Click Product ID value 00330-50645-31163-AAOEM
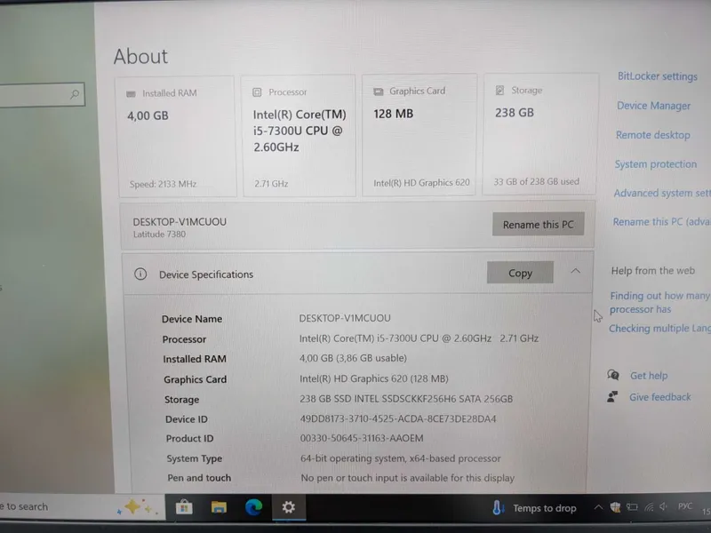This screenshot has width=711, height=533. [x=362, y=438]
